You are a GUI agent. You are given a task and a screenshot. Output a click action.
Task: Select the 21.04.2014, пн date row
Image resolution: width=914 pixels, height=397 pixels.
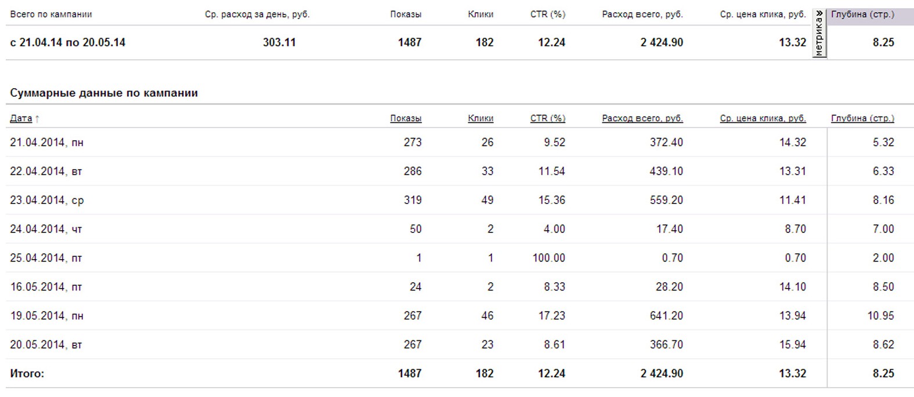tap(46, 143)
